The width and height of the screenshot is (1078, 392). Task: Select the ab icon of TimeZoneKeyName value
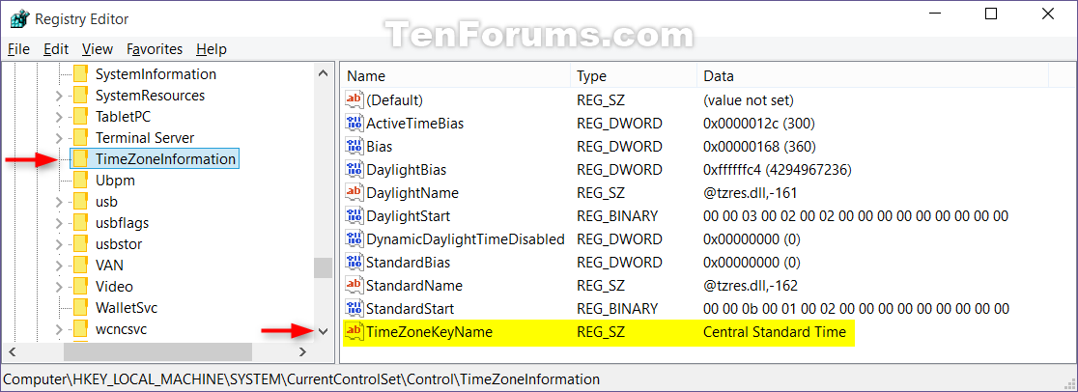355,331
